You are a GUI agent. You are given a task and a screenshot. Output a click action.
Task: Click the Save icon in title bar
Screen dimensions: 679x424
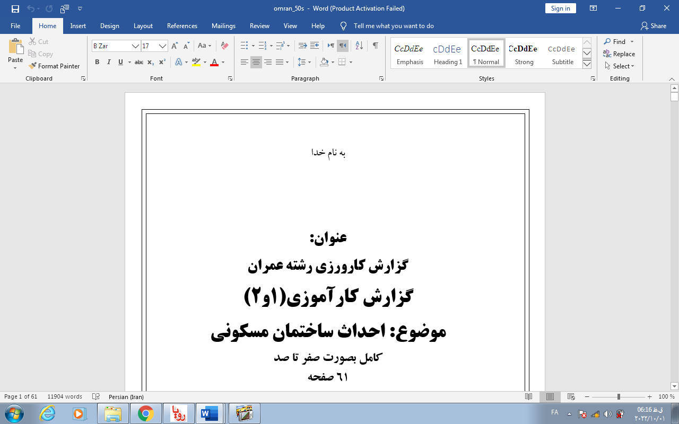click(15, 8)
